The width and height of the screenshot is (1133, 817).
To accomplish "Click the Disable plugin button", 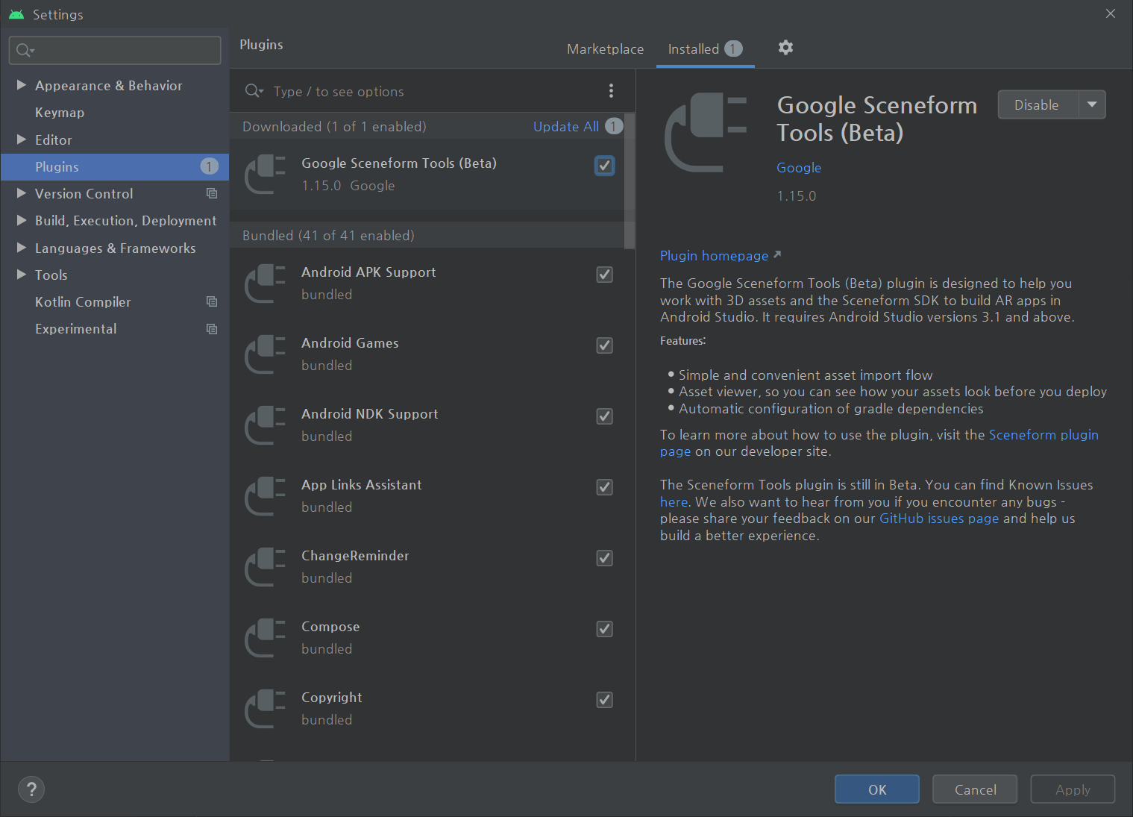I will (x=1038, y=104).
